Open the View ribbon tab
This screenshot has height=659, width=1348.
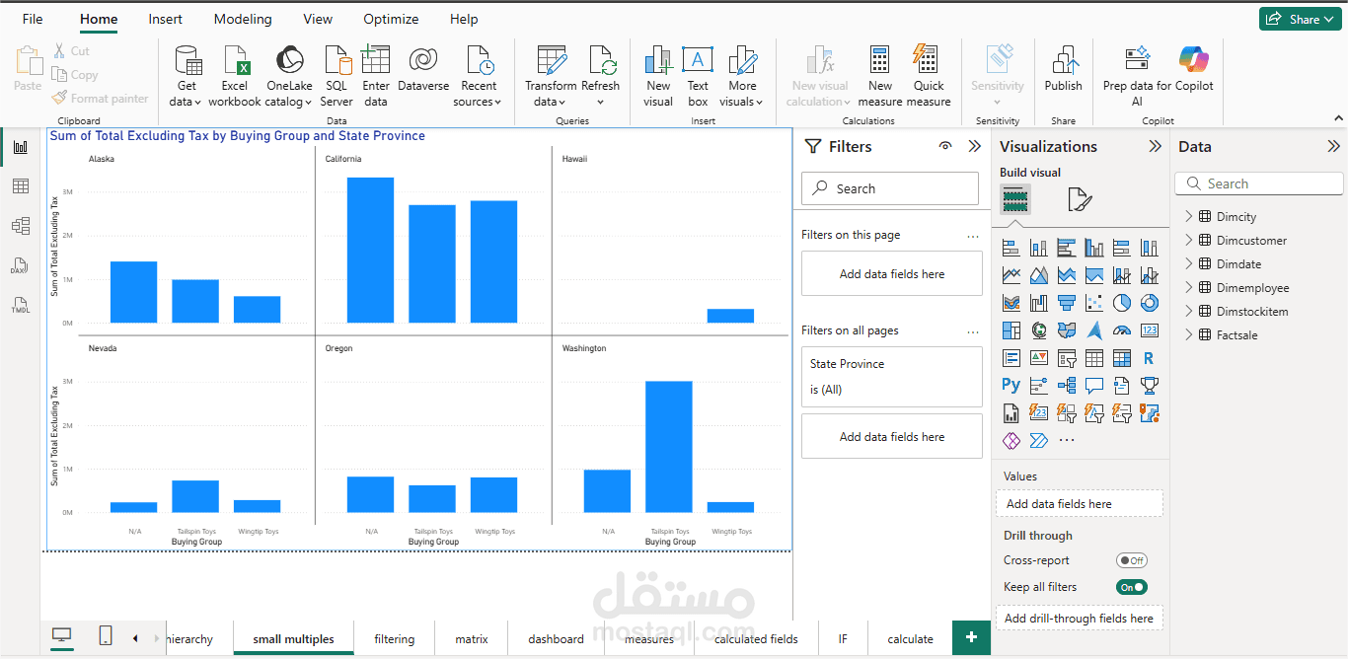click(x=318, y=19)
